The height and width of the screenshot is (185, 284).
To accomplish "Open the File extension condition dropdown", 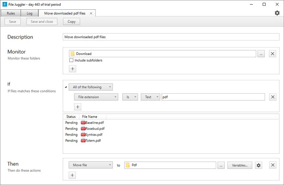I will [x=96, y=97].
